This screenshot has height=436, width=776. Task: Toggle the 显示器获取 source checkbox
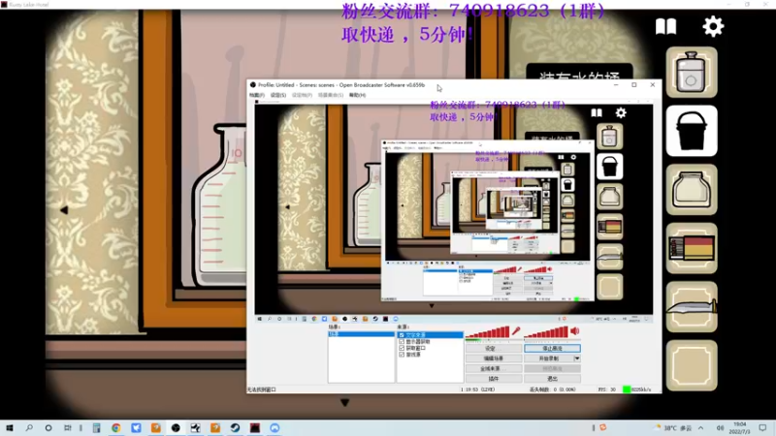[402, 341]
